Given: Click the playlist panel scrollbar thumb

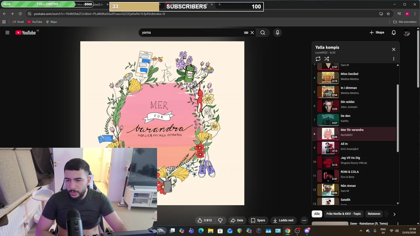Looking at the screenshot, I should [x=398, y=118].
